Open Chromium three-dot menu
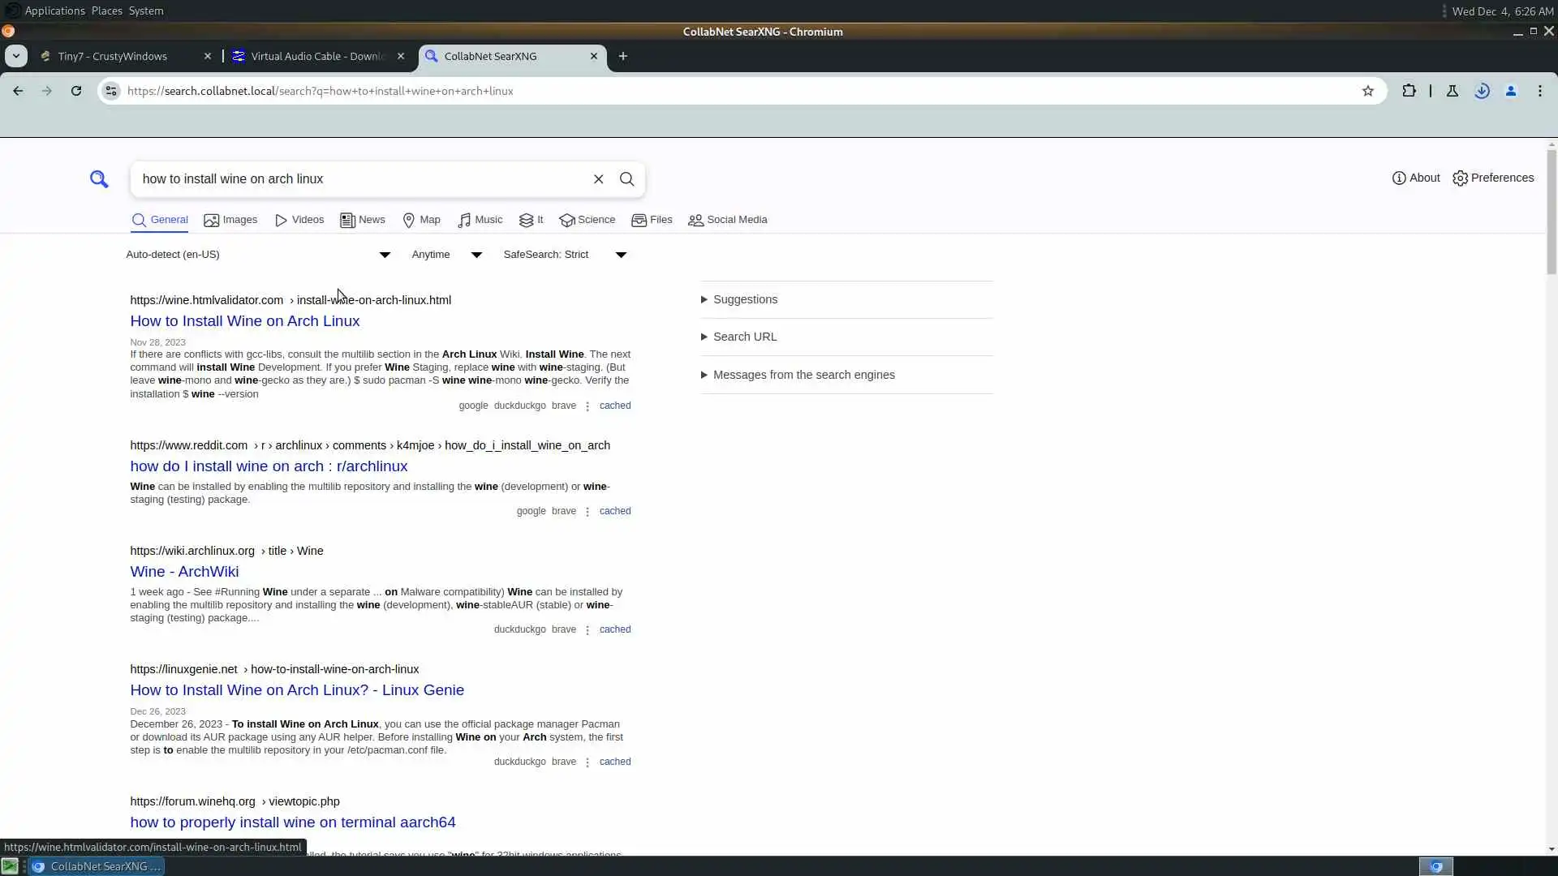Viewport: 1558px width, 876px height. pyautogui.click(x=1539, y=91)
